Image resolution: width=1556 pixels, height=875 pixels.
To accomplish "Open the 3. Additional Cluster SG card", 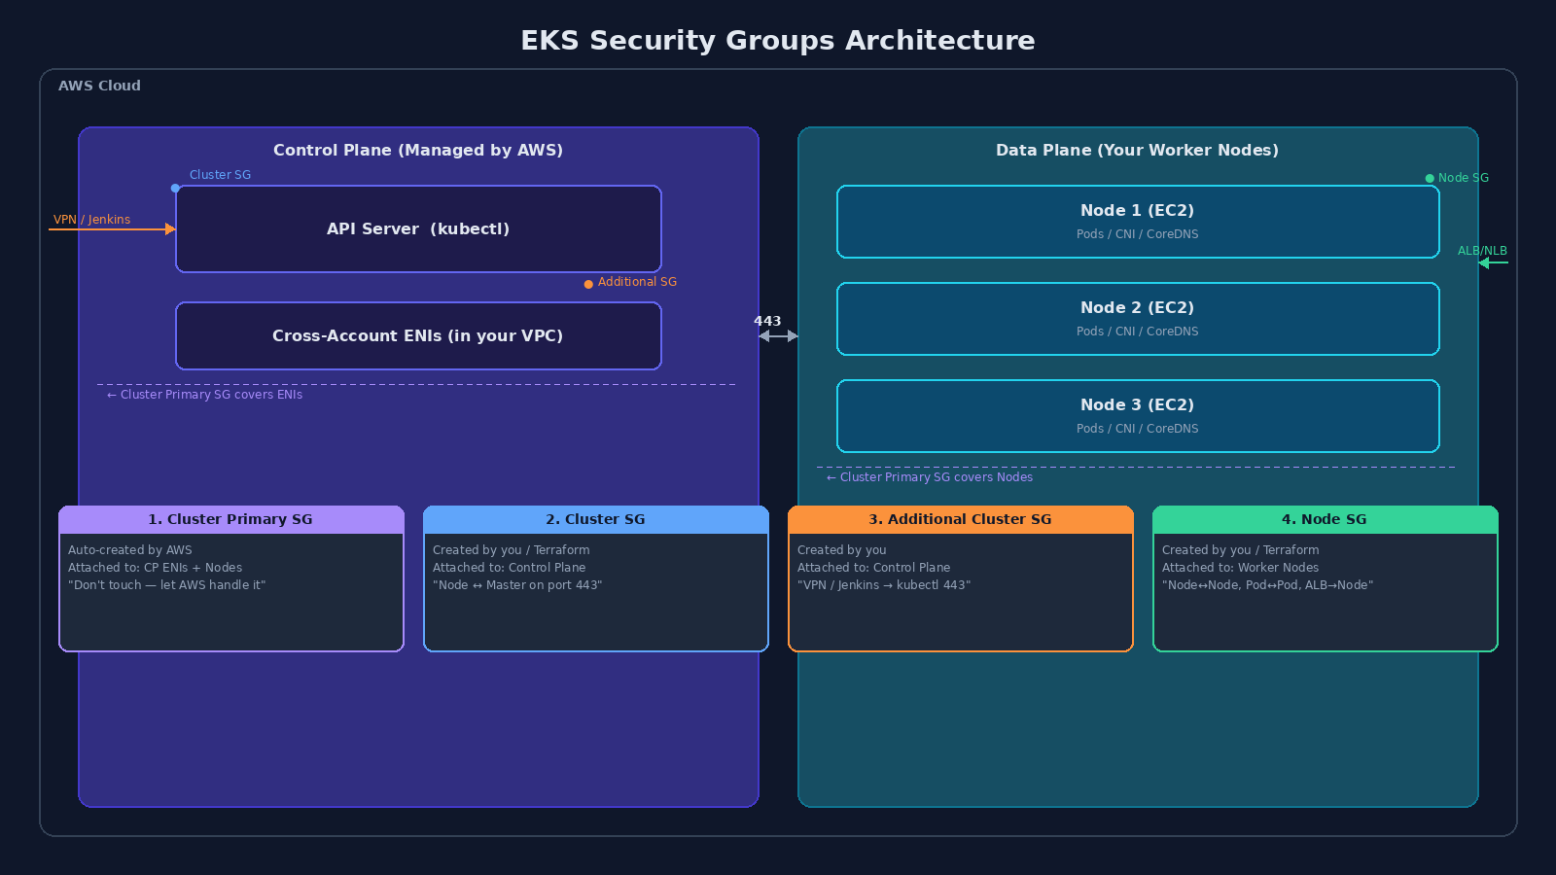I will 960,578.
